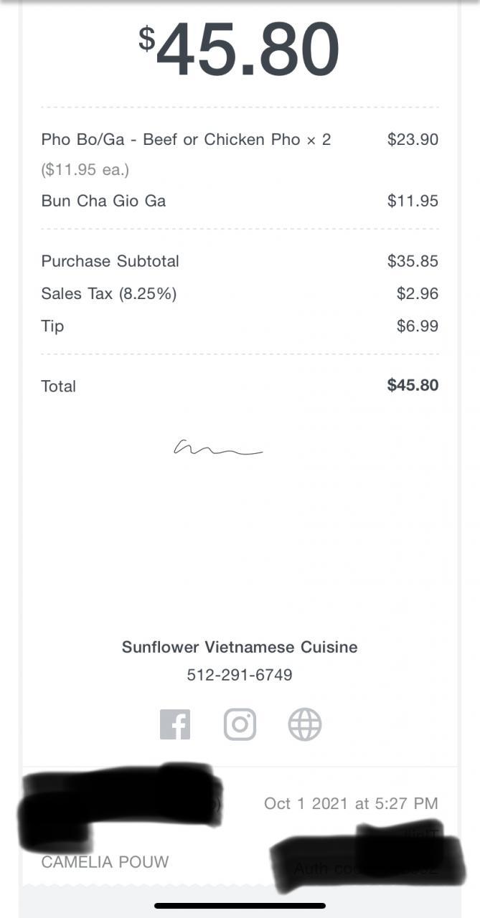Screen dimensions: 480x918
Task: Tap the large $45.80 amount header
Action: [240, 49]
